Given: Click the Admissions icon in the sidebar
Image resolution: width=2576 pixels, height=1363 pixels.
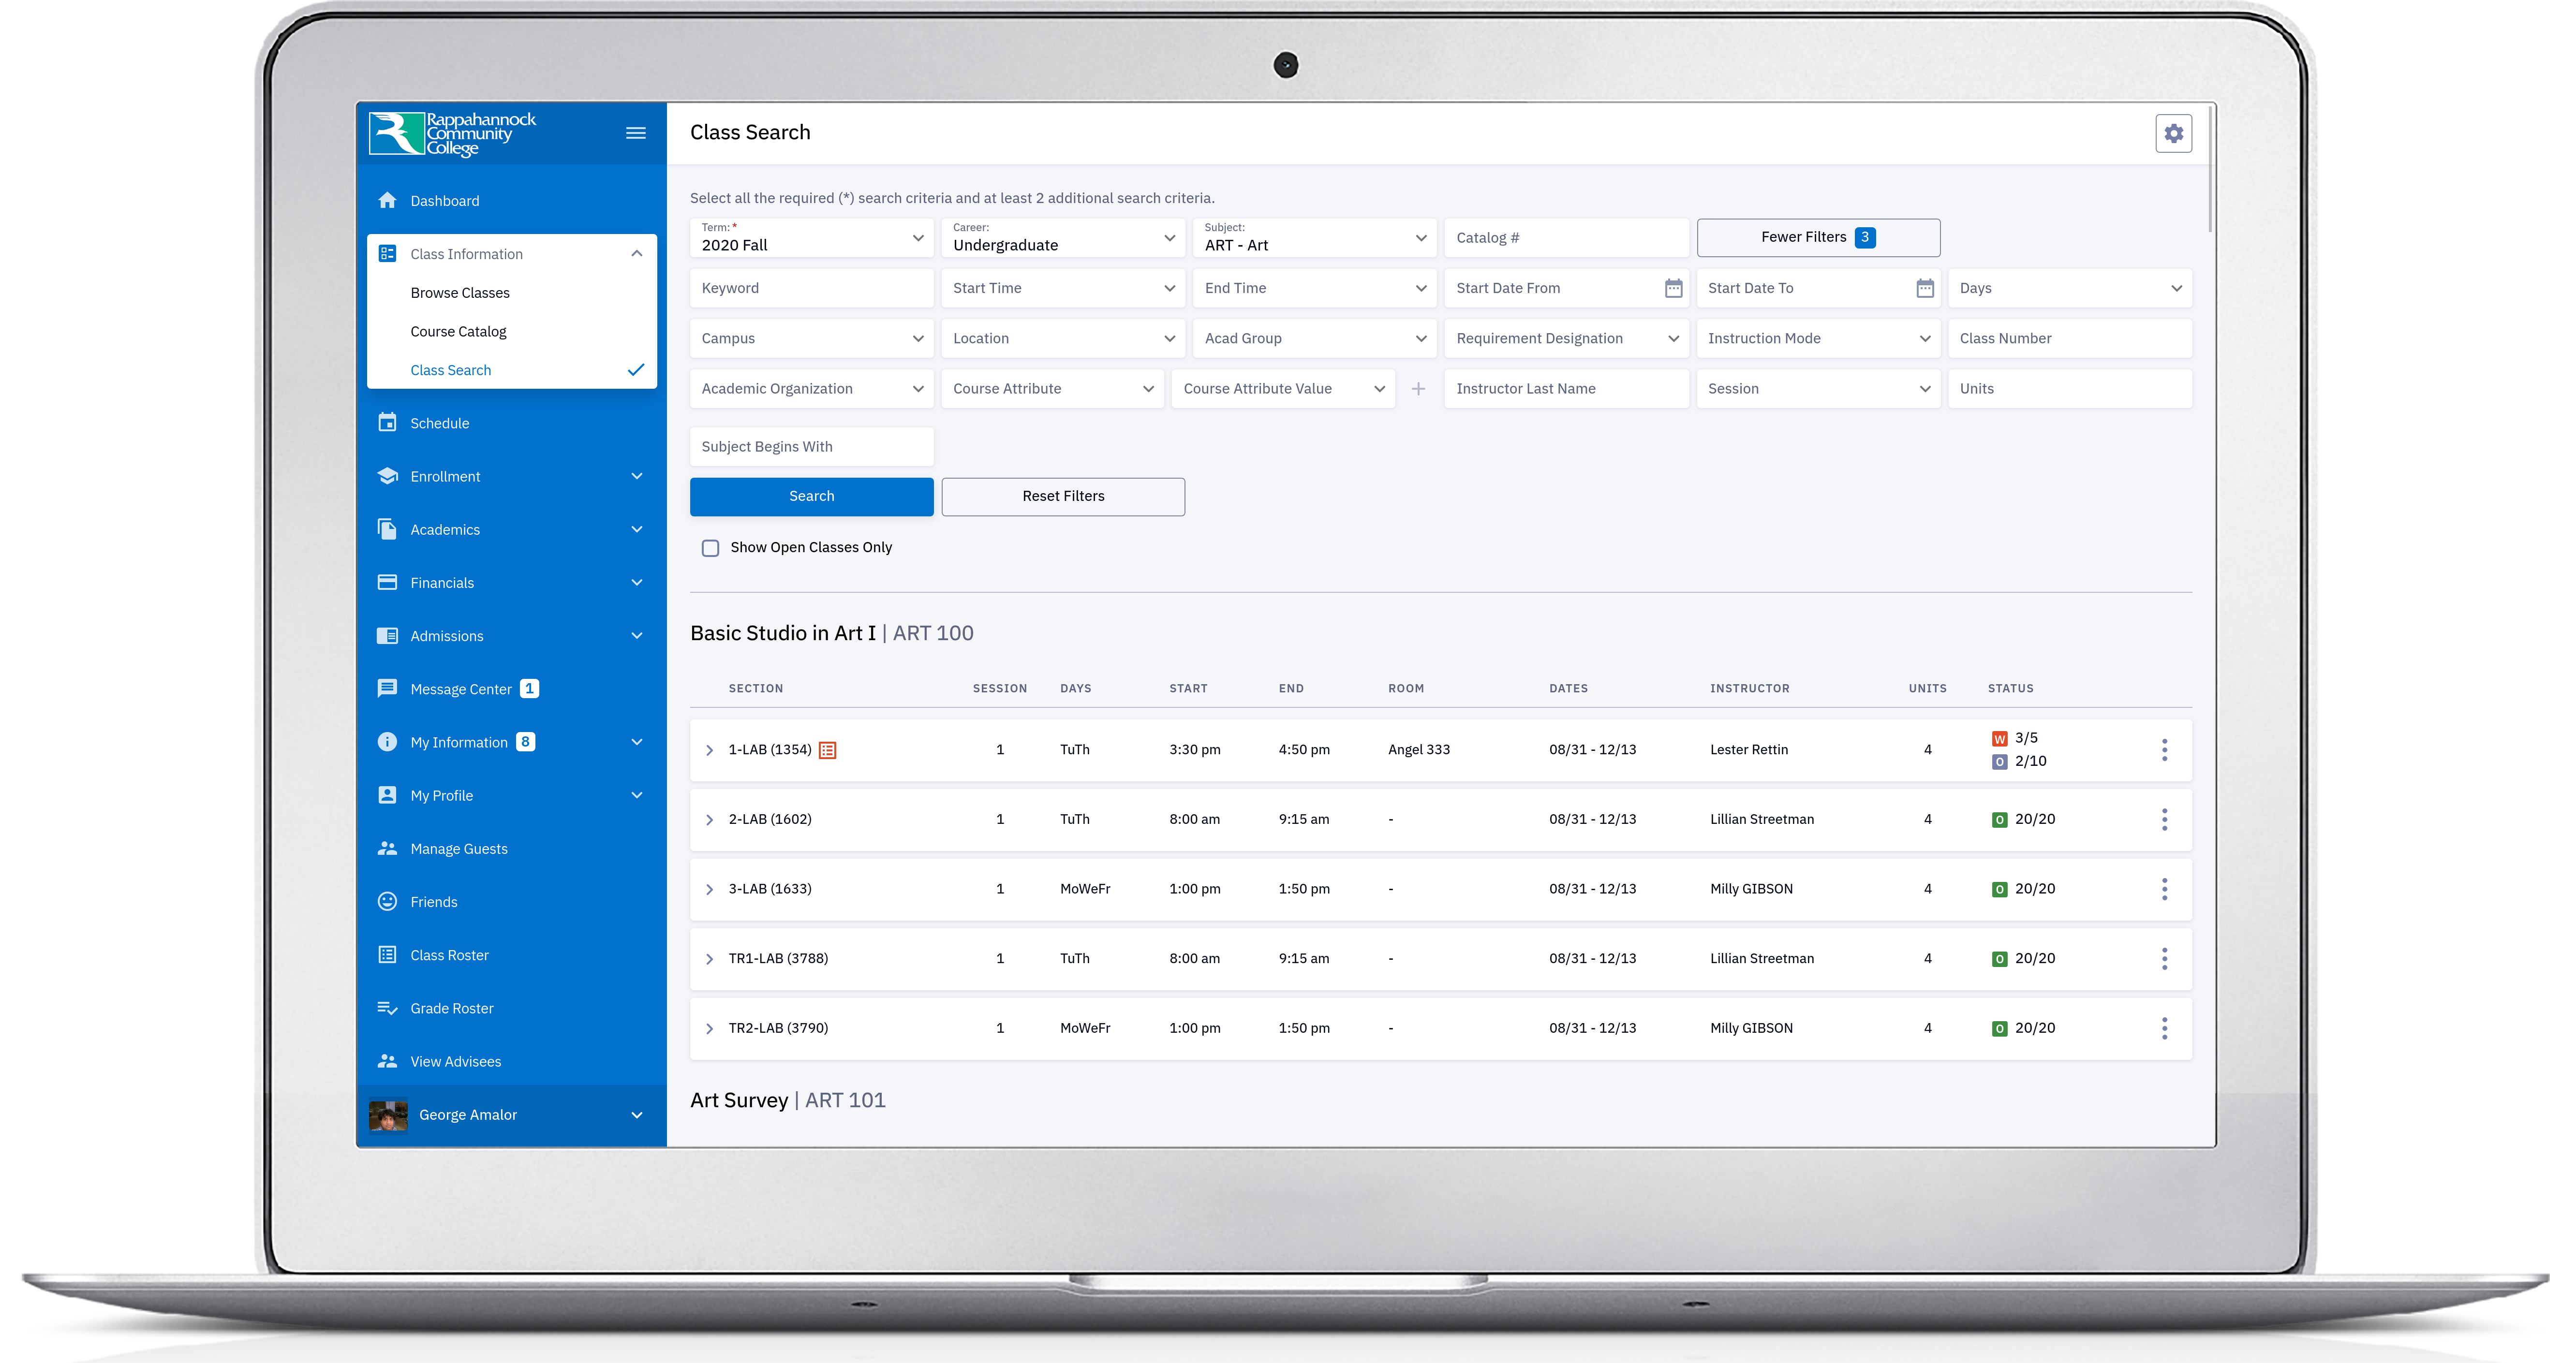Looking at the screenshot, I should click(388, 635).
